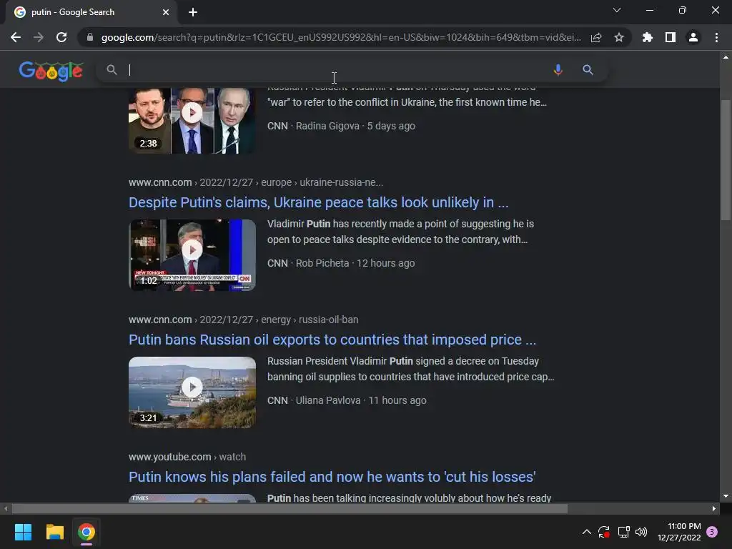Open the partly visible TIMES video thumbnail
This screenshot has height=549, width=732.
(x=192, y=498)
